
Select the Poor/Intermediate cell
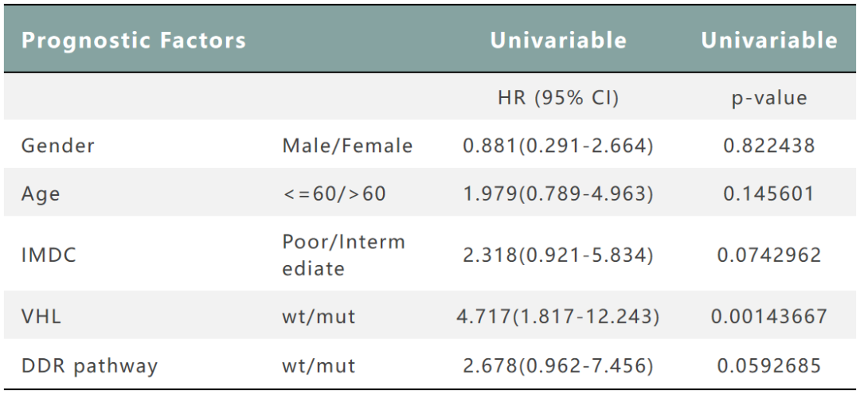tap(343, 255)
